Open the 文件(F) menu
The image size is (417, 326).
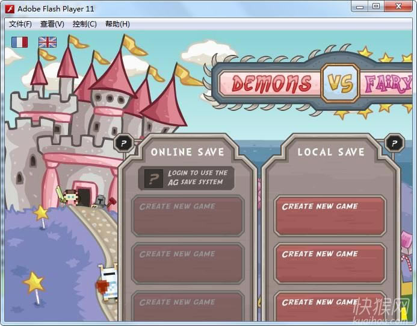coord(20,24)
